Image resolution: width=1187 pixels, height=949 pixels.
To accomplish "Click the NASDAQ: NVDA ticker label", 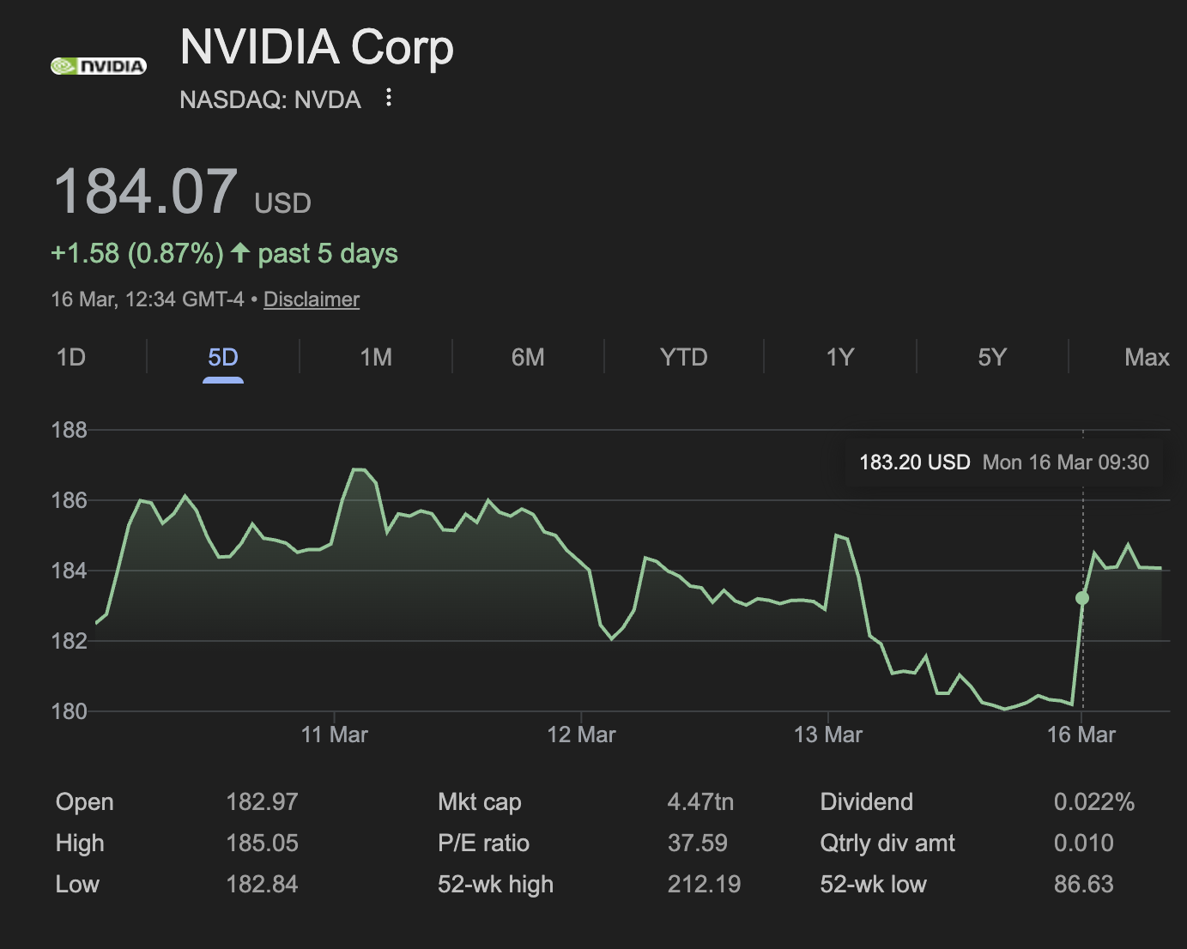I will pyautogui.click(x=270, y=100).
